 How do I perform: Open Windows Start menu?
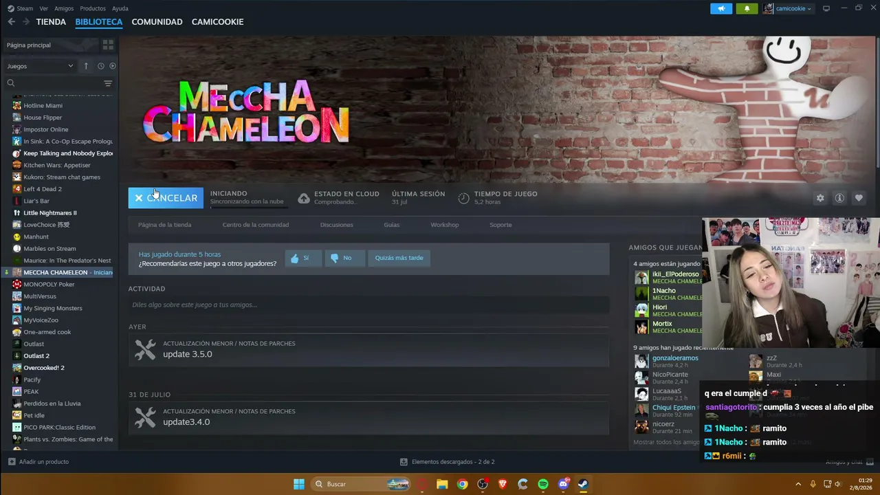click(299, 484)
